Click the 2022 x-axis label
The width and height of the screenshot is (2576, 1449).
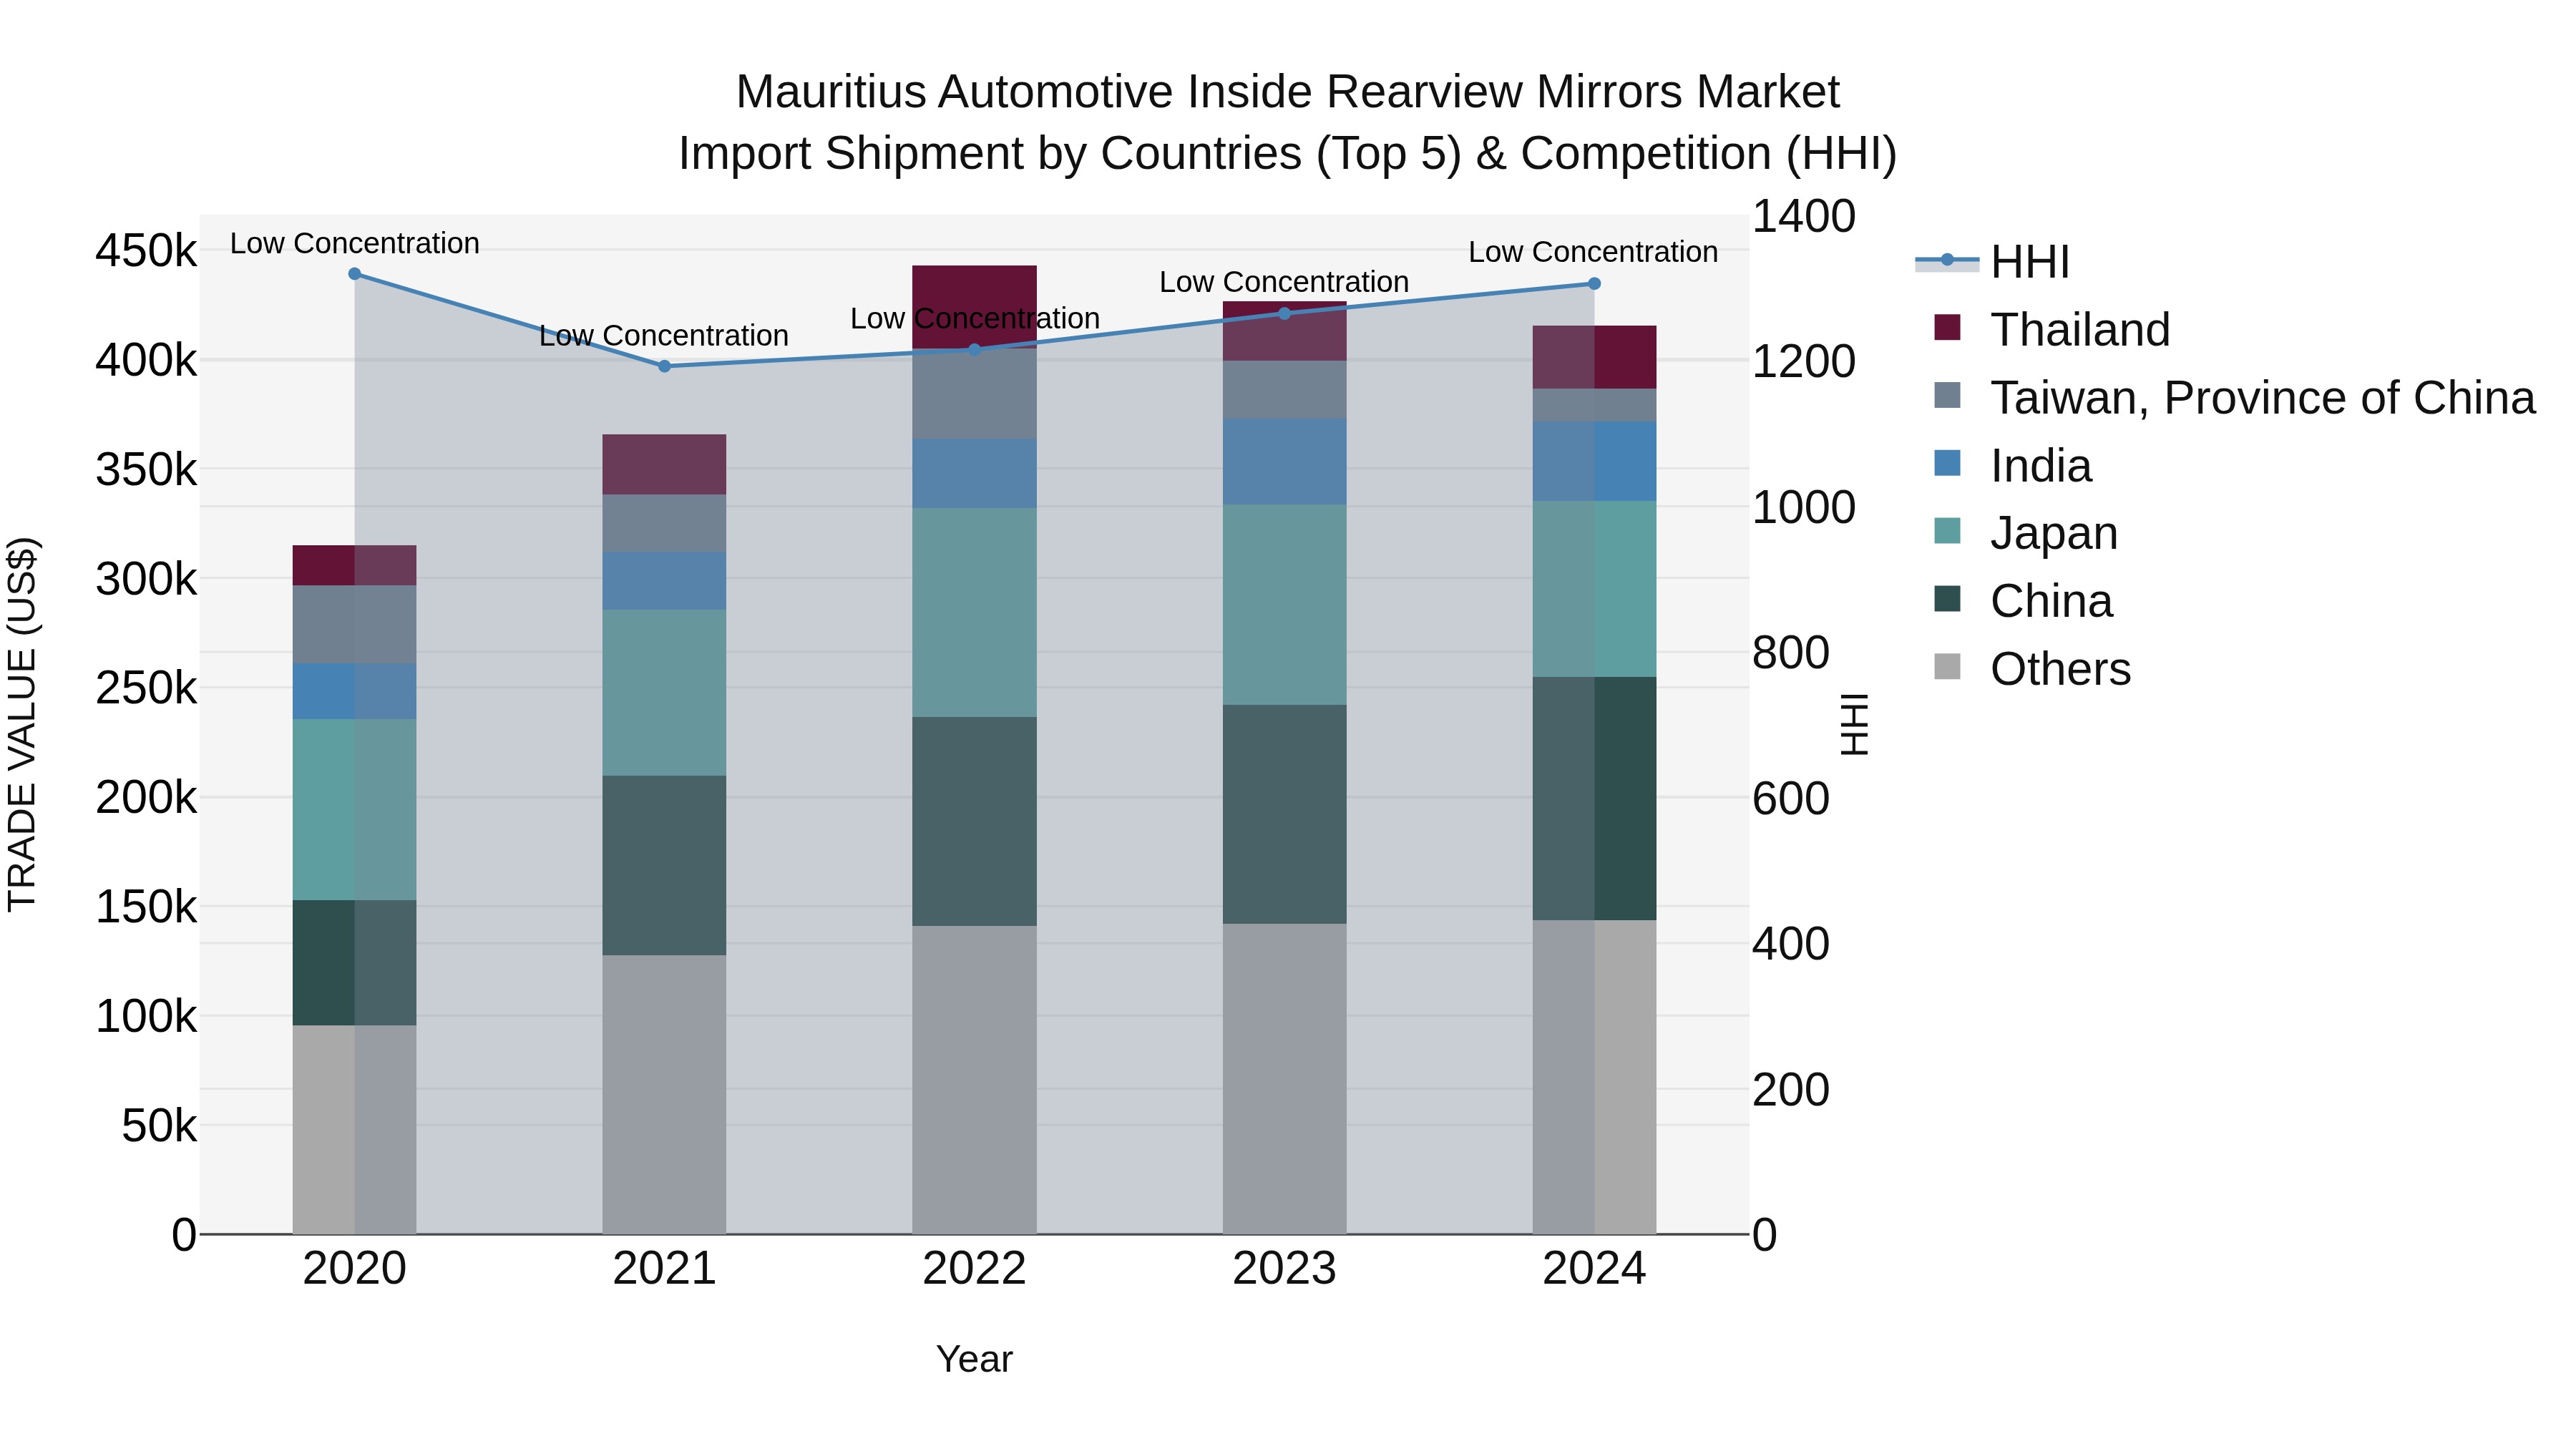(975, 1269)
